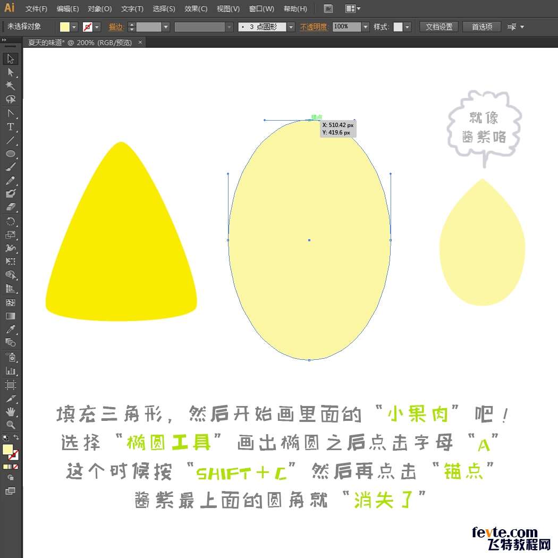Select the Type tool
Screen dimensions: 558x558
pyautogui.click(x=10, y=126)
